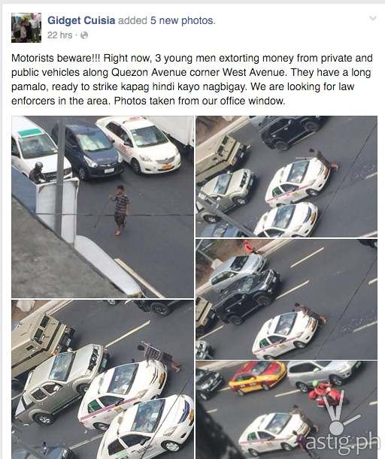Open Gidget Cuisia's profile picture
This screenshot has height=459, width=385.
(x=26, y=28)
